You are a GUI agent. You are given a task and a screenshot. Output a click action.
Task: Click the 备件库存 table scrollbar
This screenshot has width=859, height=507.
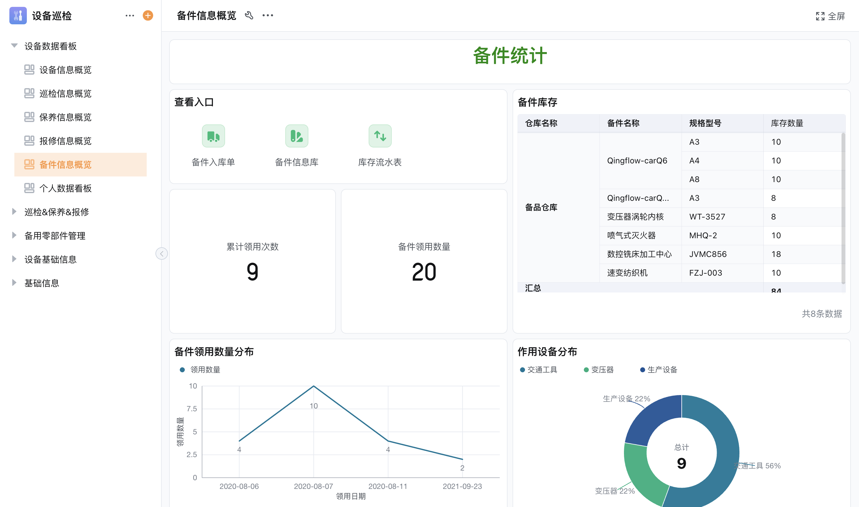(843, 208)
